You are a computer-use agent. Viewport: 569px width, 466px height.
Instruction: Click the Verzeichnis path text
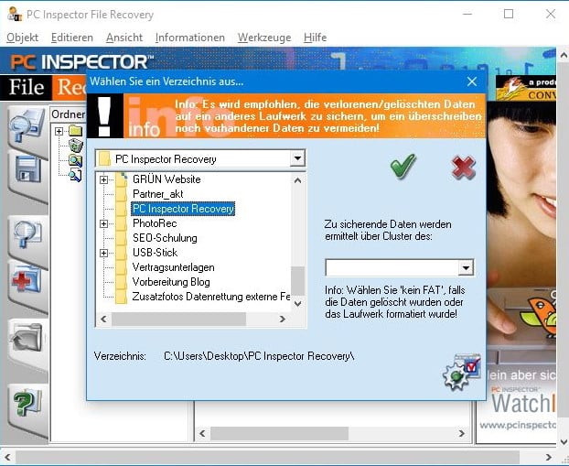coord(259,356)
